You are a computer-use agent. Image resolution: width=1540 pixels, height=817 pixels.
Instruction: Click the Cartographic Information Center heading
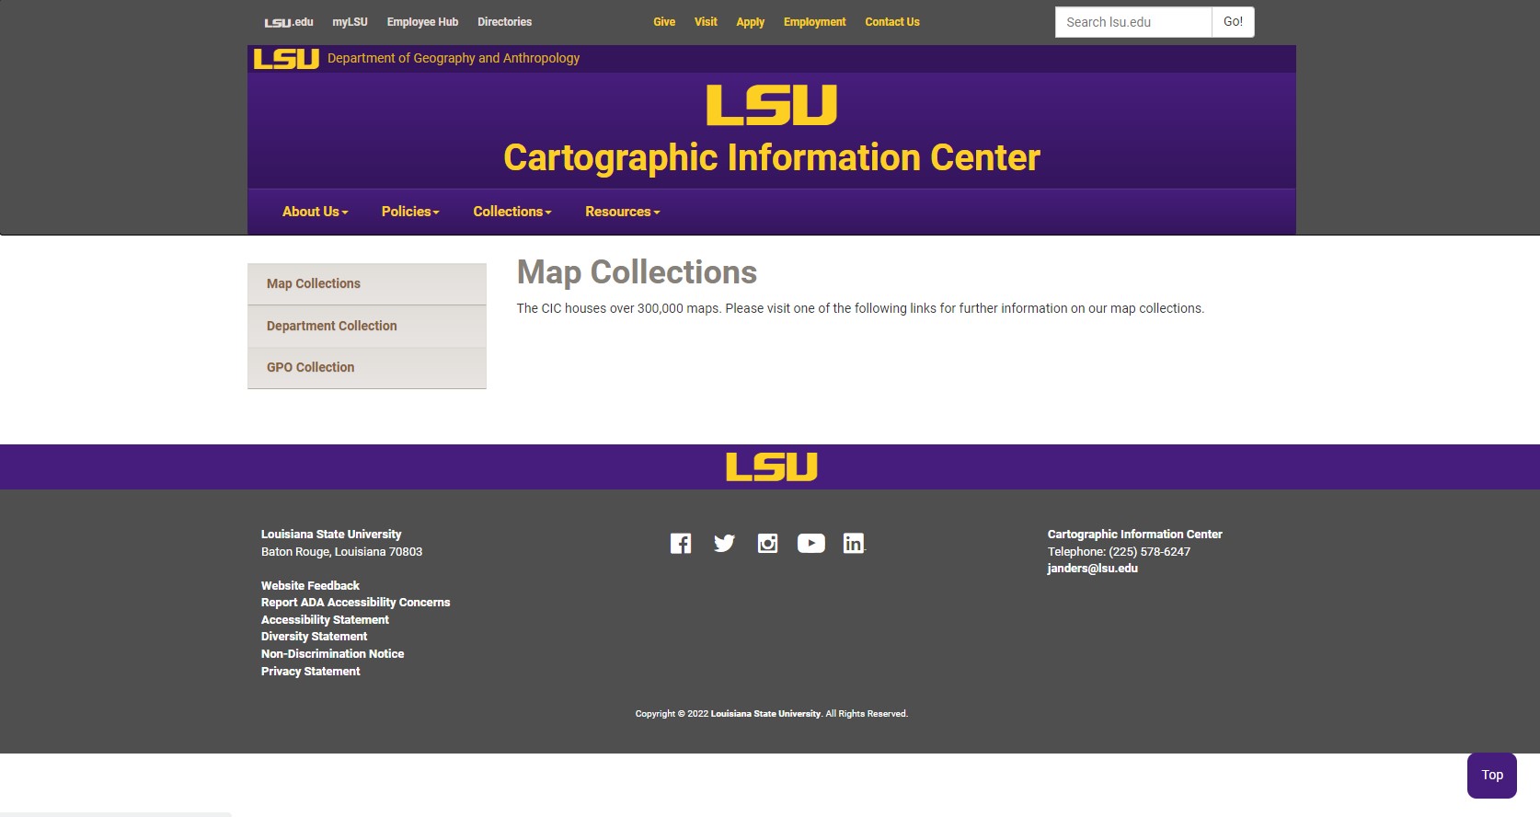(772, 157)
